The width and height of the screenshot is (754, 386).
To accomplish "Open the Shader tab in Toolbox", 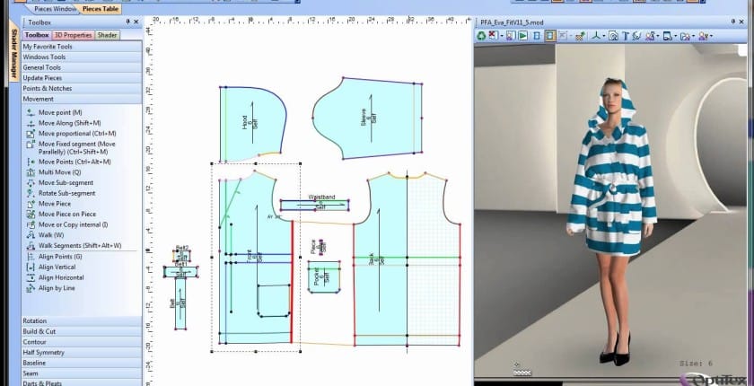I will coord(108,35).
